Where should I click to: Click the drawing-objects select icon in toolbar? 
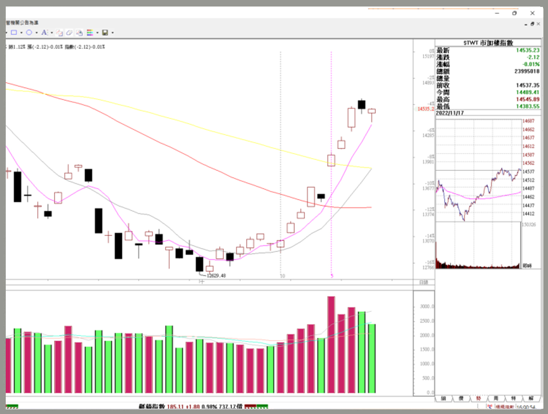pos(59,33)
